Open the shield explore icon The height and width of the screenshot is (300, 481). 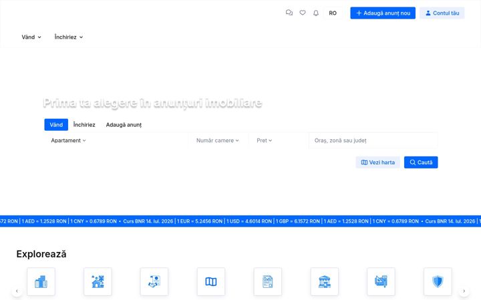click(438, 281)
